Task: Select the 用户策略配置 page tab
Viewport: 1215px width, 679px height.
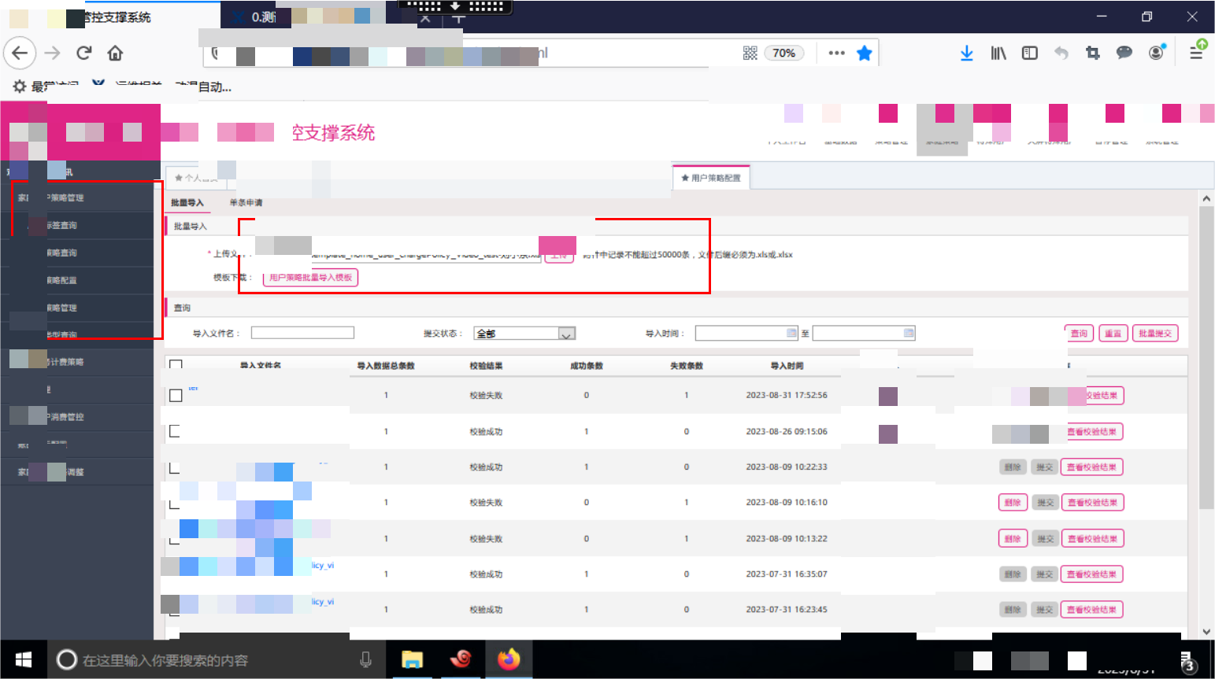Action: pos(711,178)
